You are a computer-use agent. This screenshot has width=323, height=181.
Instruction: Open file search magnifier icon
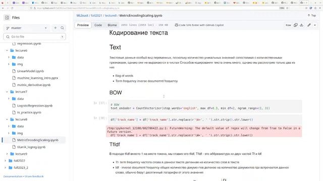[62, 28]
